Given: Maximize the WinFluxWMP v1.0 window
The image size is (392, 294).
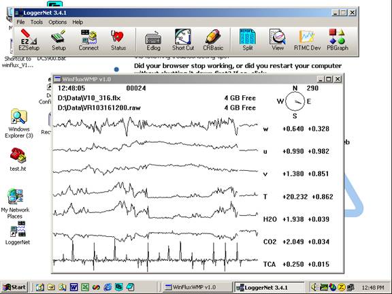Looking at the screenshot, I should [x=329, y=79].
